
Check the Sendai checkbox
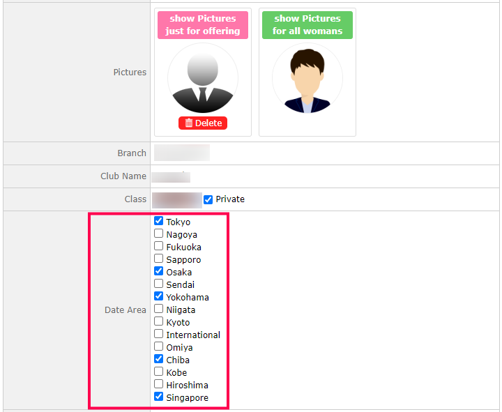pos(159,284)
